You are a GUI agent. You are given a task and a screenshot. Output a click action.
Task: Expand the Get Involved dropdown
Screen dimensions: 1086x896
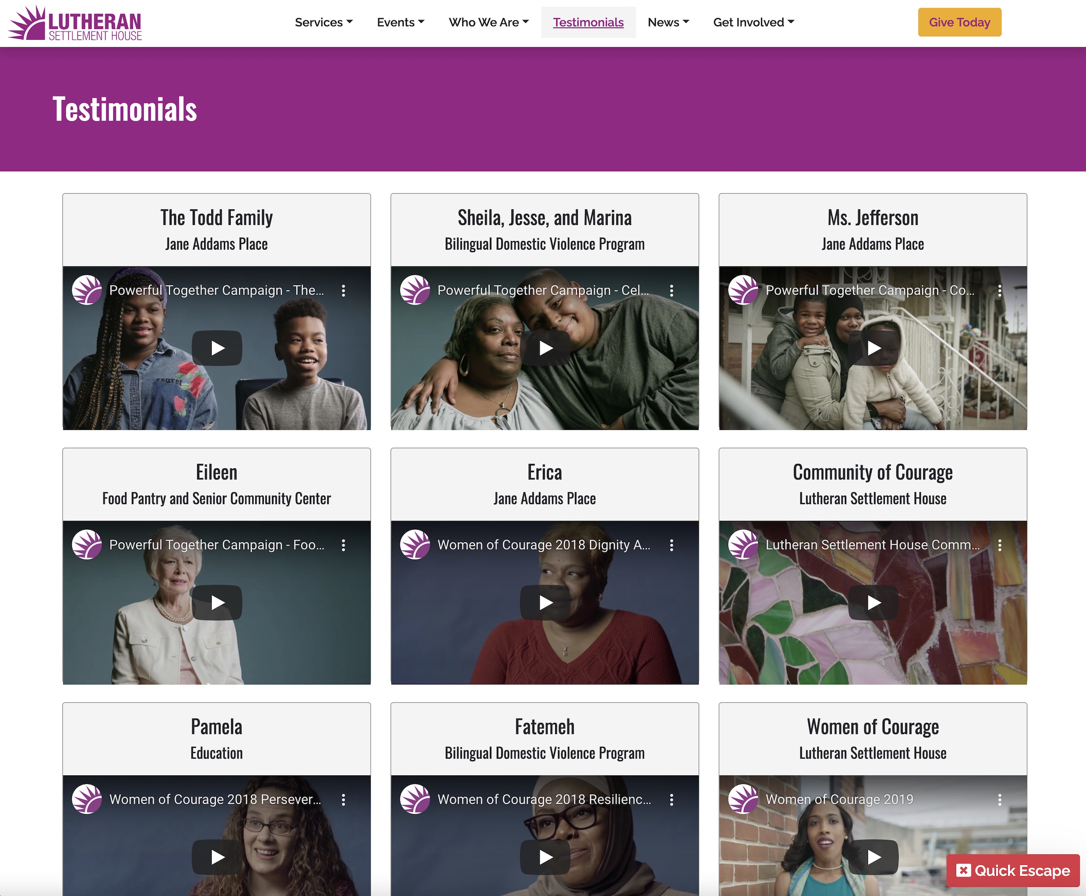point(753,22)
